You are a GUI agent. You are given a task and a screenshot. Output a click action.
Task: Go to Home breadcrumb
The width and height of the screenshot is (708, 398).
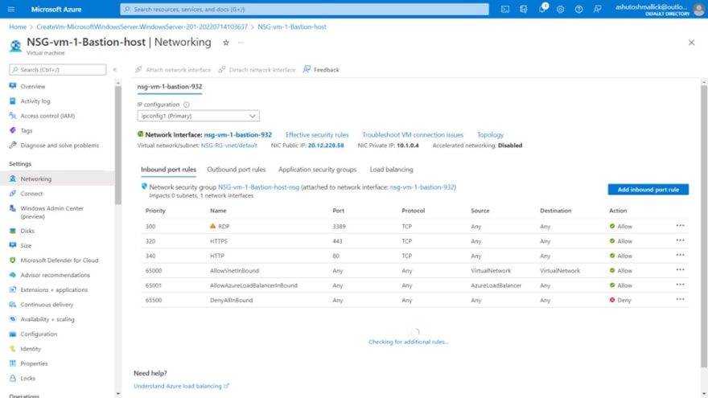coord(18,27)
